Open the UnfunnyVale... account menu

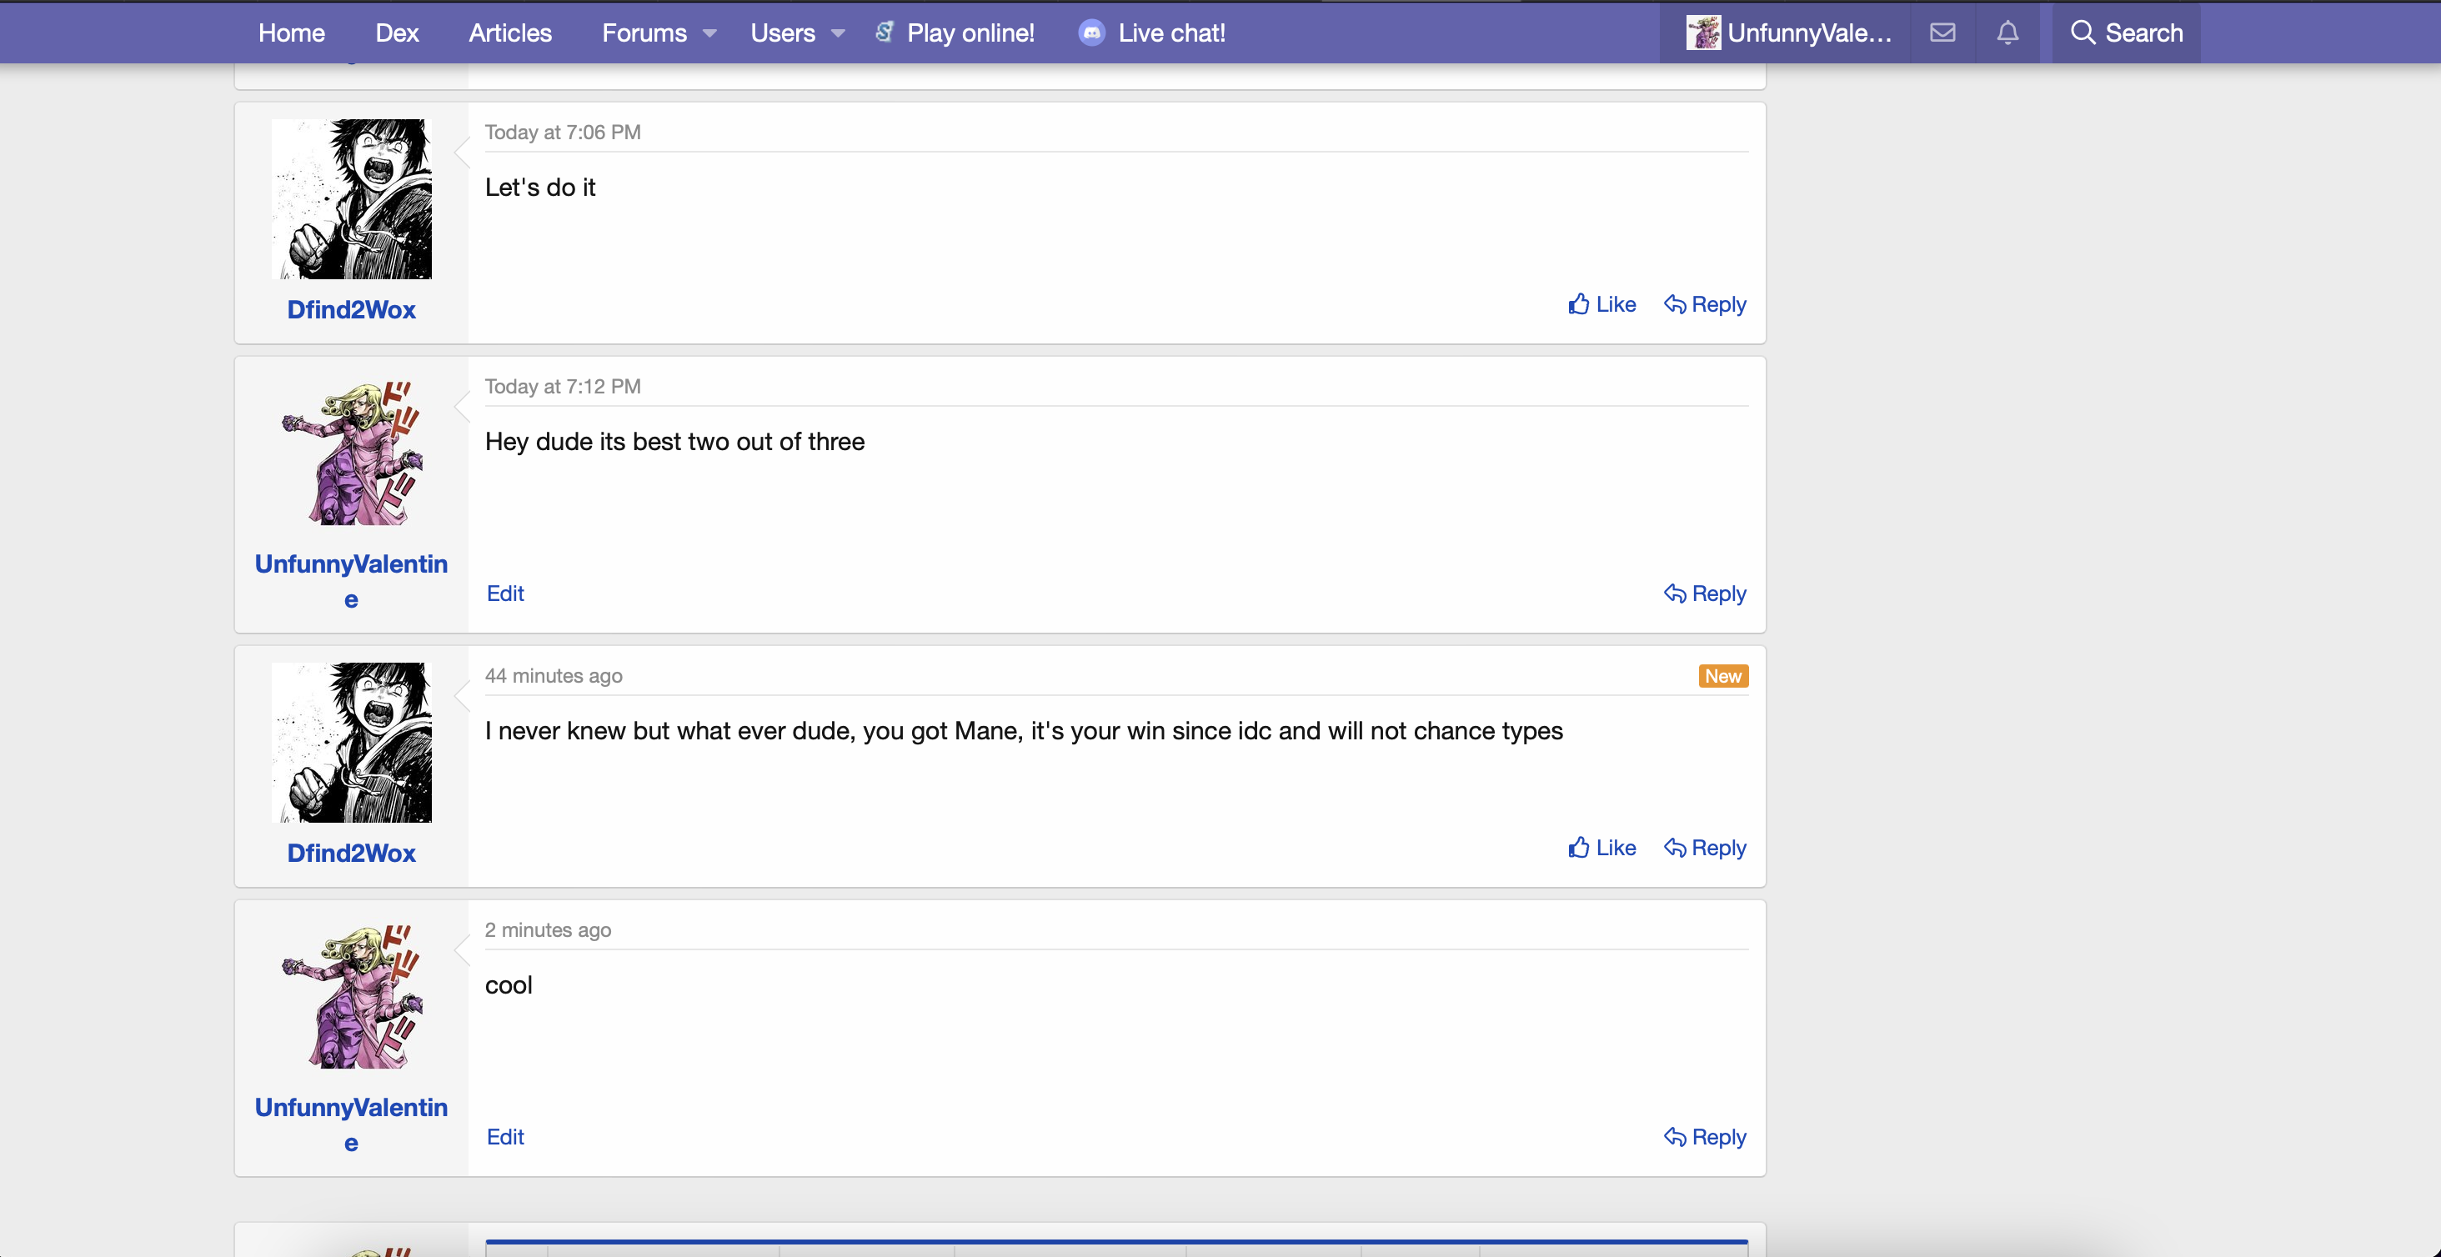pyautogui.click(x=1788, y=33)
